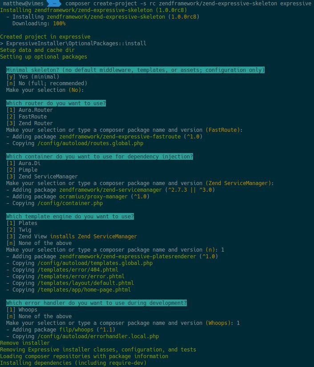Image resolution: width=314 pixels, height=367 pixels.
Task: Click '[n] None of the above' under error handler
Action: coord(39,316)
